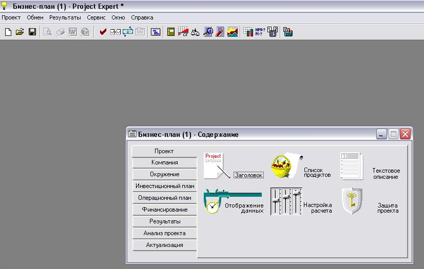Click the recalculate arrows toolbar icon
The width and height of the screenshot is (424, 269).
tap(128, 32)
